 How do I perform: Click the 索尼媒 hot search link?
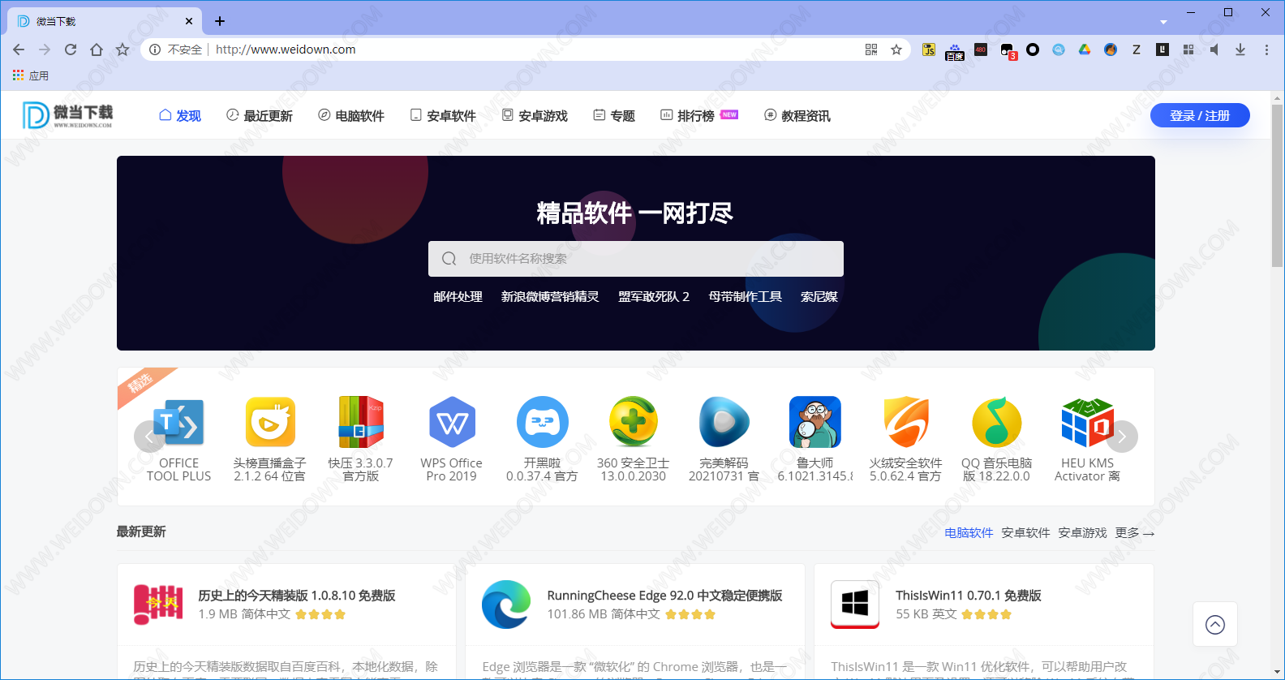(x=819, y=297)
